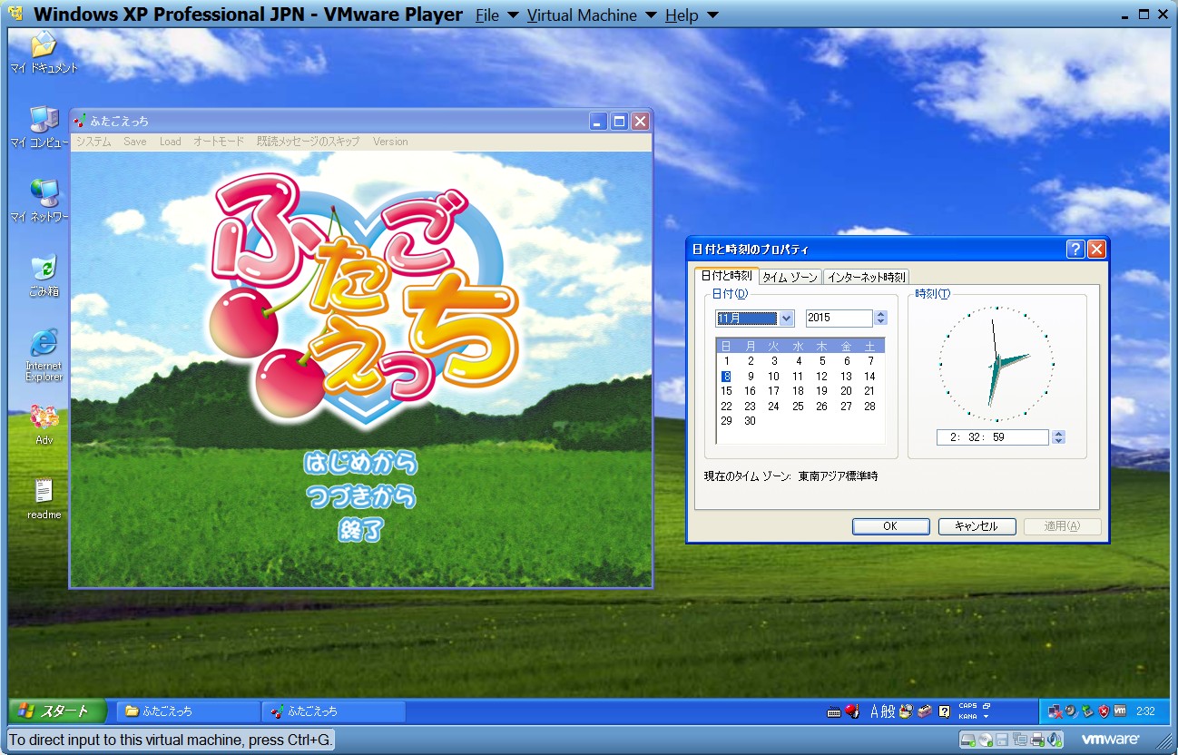Open the スタート start button
The image size is (1178, 755).
(x=58, y=711)
